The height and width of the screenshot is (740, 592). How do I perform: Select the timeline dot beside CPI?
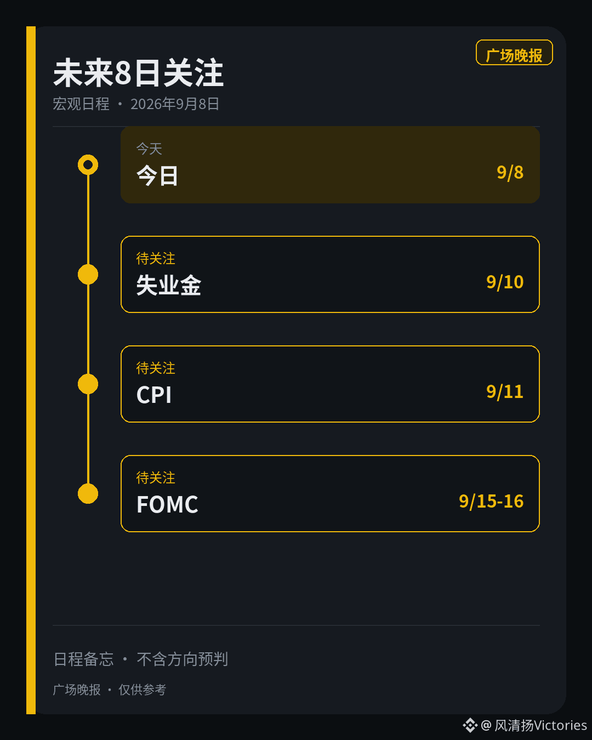click(x=88, y=384)
